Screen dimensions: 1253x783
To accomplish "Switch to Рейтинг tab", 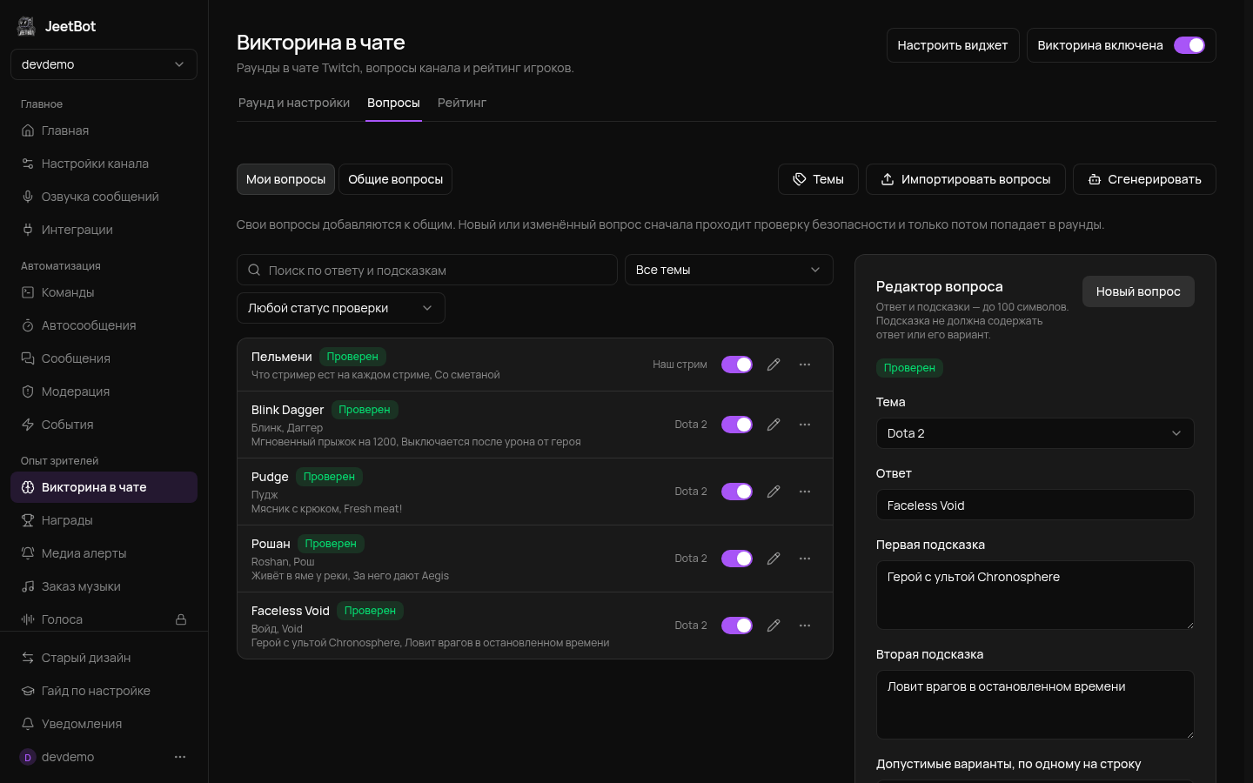I will pyautogui.click(x=462, y=103).
